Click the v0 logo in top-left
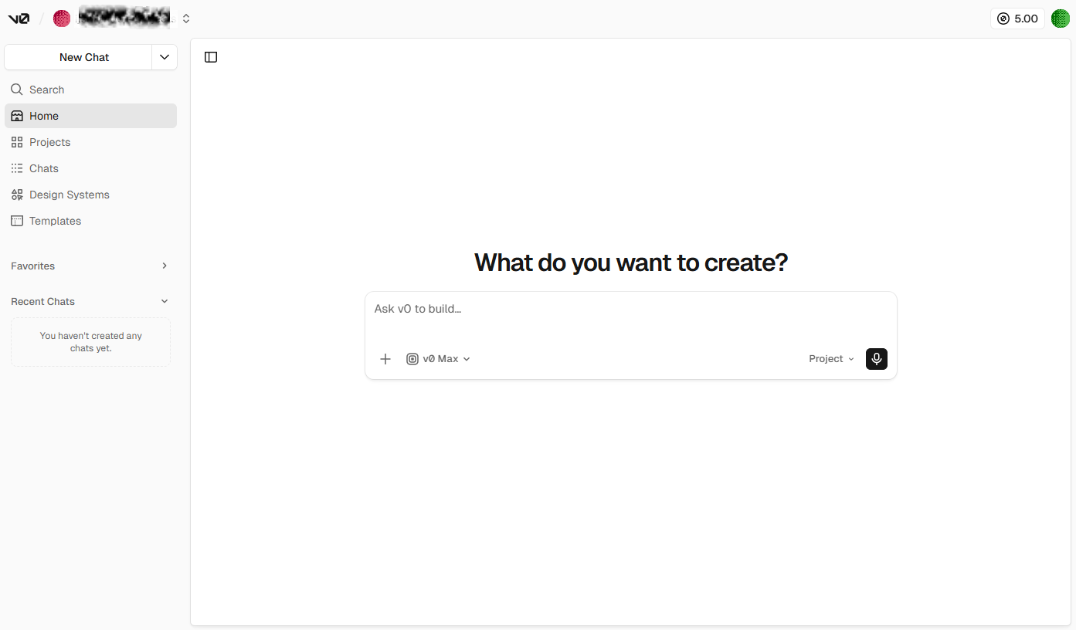The height and width of the screenshot is (630, 1076). click(19, 19)
